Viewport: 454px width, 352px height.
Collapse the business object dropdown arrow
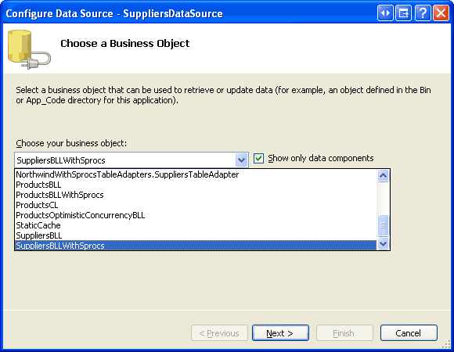[241, 160]
